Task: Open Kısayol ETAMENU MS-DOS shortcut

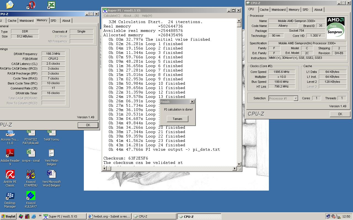Action: (31, 174)
